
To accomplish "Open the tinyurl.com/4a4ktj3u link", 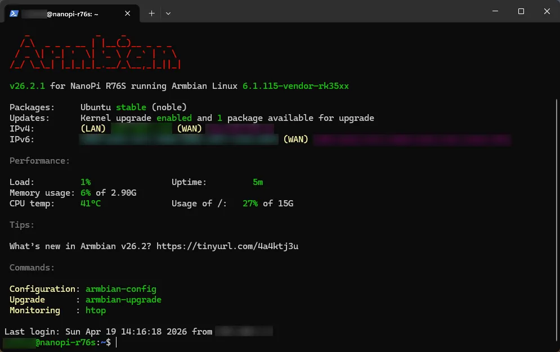I will (x=227, y=246).
